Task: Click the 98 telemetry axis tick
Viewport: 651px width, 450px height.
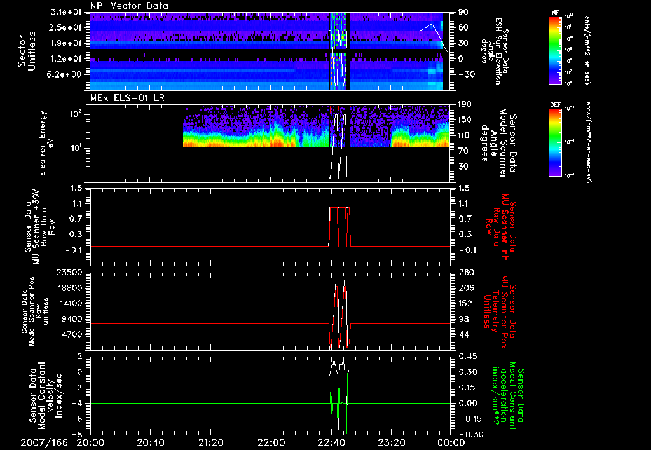Action: [463, 319]
